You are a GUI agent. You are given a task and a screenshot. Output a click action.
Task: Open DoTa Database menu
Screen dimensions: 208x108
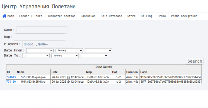pyautogui.click(x=111, y=16)
